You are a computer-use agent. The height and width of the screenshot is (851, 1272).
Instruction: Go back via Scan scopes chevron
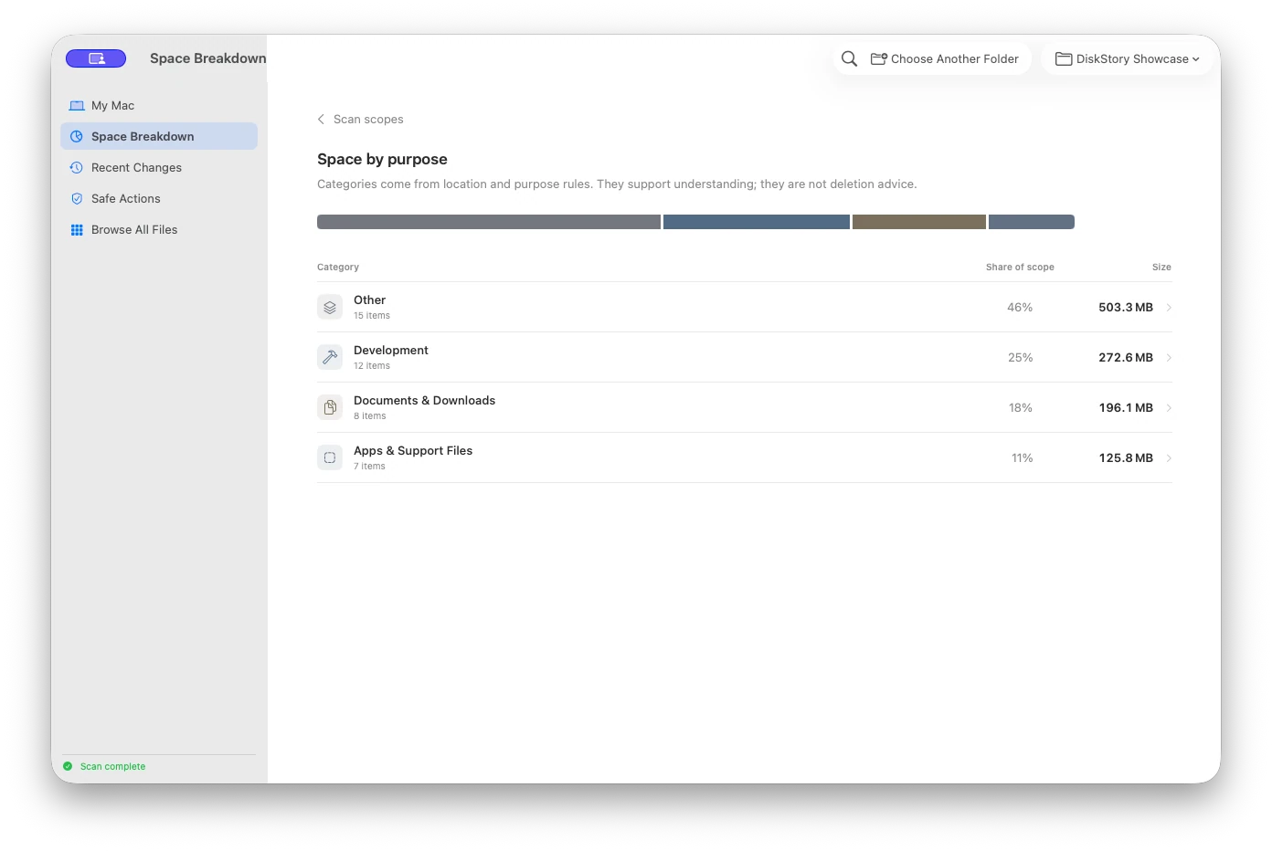point(321,120)
